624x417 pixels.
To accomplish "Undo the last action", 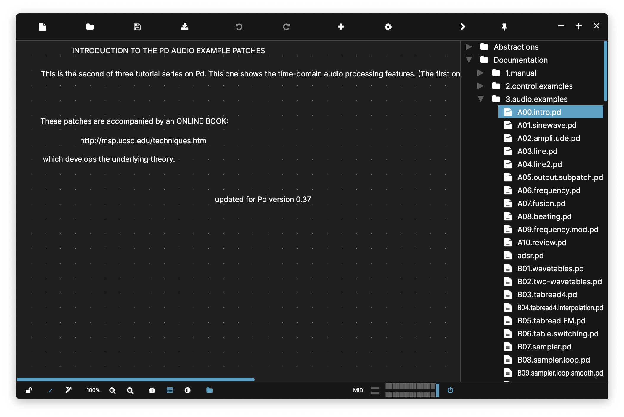I will pos(239,27).
